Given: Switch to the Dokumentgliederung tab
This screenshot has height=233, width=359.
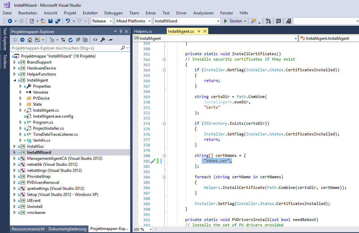Looking at the screenshot, I should tap(67, 229).
